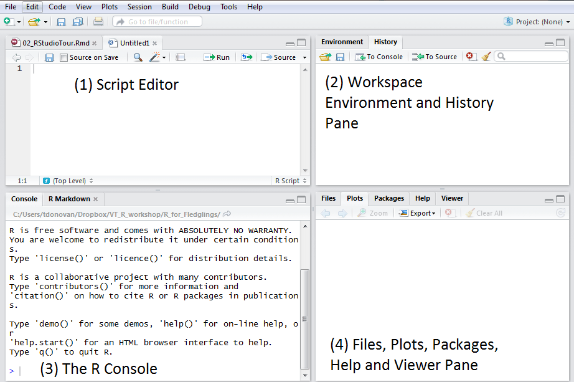574x382 pixels.
Task: Click the compile notebook icon
Action: (x=180, y=57)
